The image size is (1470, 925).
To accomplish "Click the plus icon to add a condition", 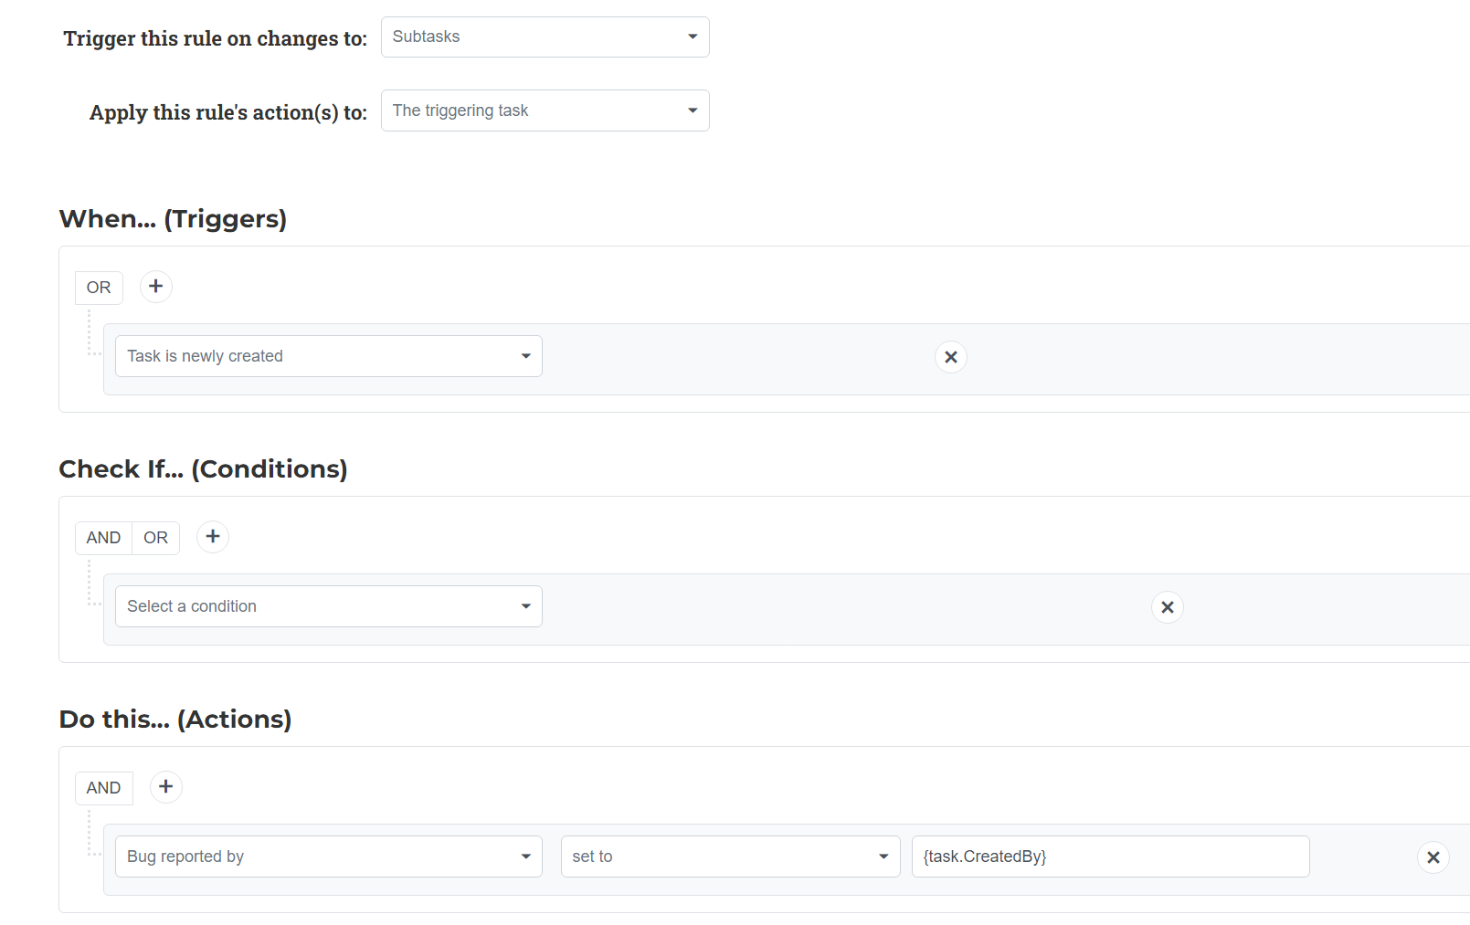I will pyautogui.click(x=213, y=537).
